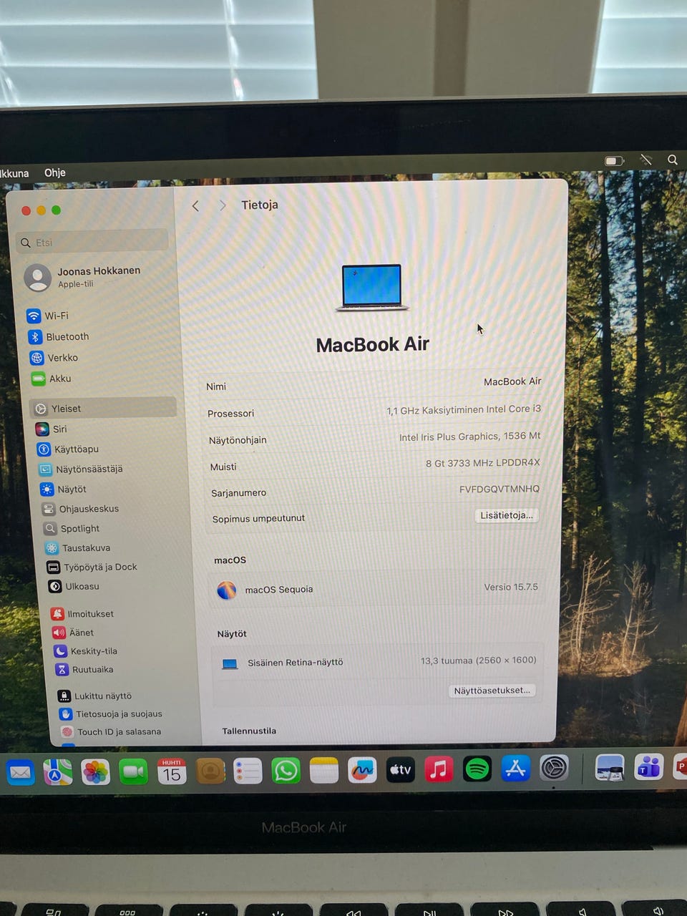
Task: Open Mail from the Dock
Action: (20, 773)
